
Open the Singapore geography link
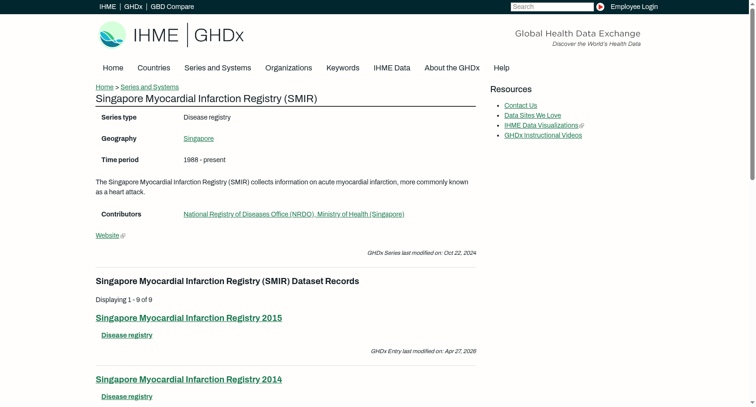(198, 139)
